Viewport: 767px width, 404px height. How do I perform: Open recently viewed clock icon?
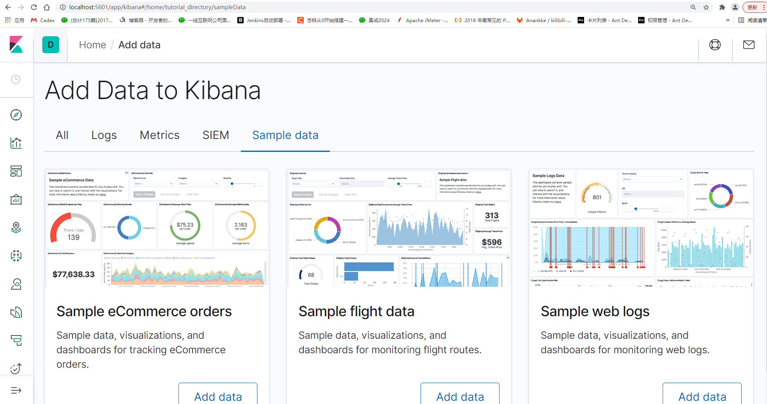coord(16,79)
